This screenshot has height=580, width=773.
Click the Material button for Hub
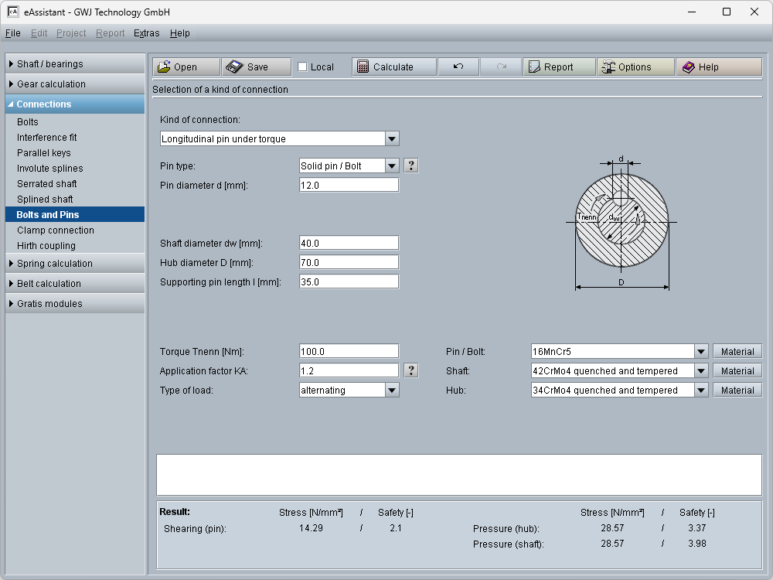737,391
